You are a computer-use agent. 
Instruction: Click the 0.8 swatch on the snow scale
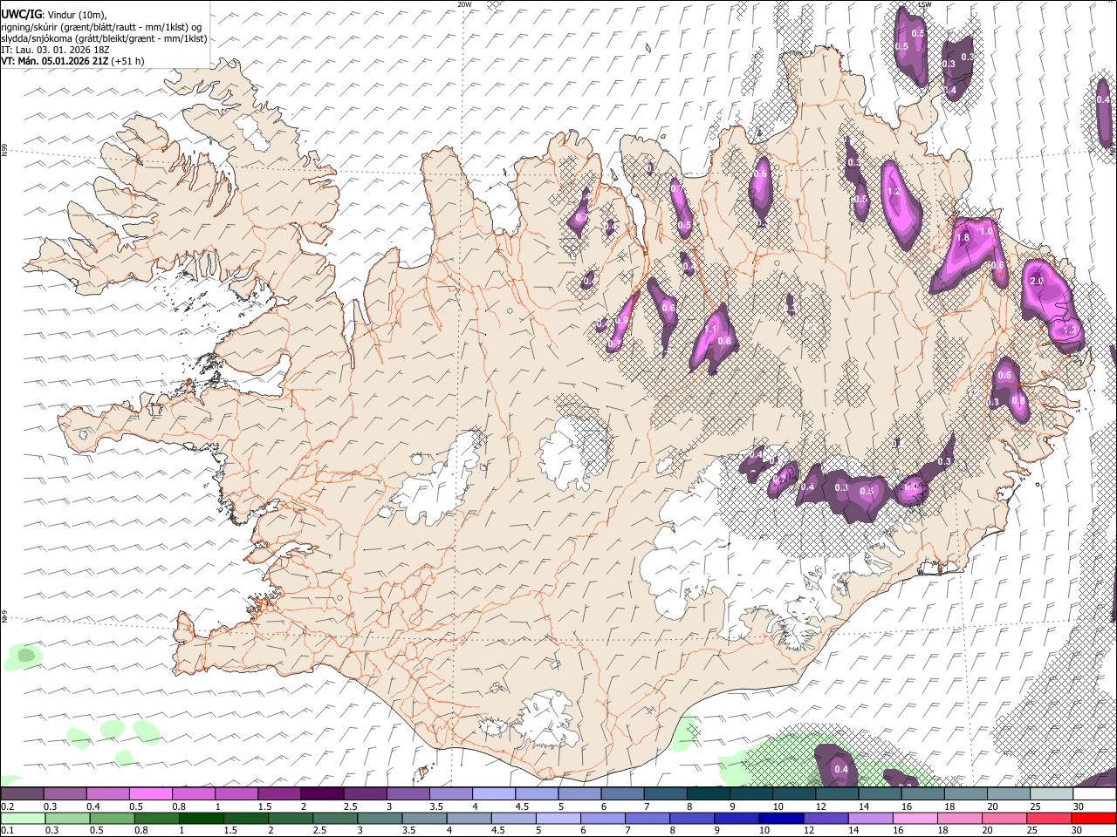pos(194,794)
